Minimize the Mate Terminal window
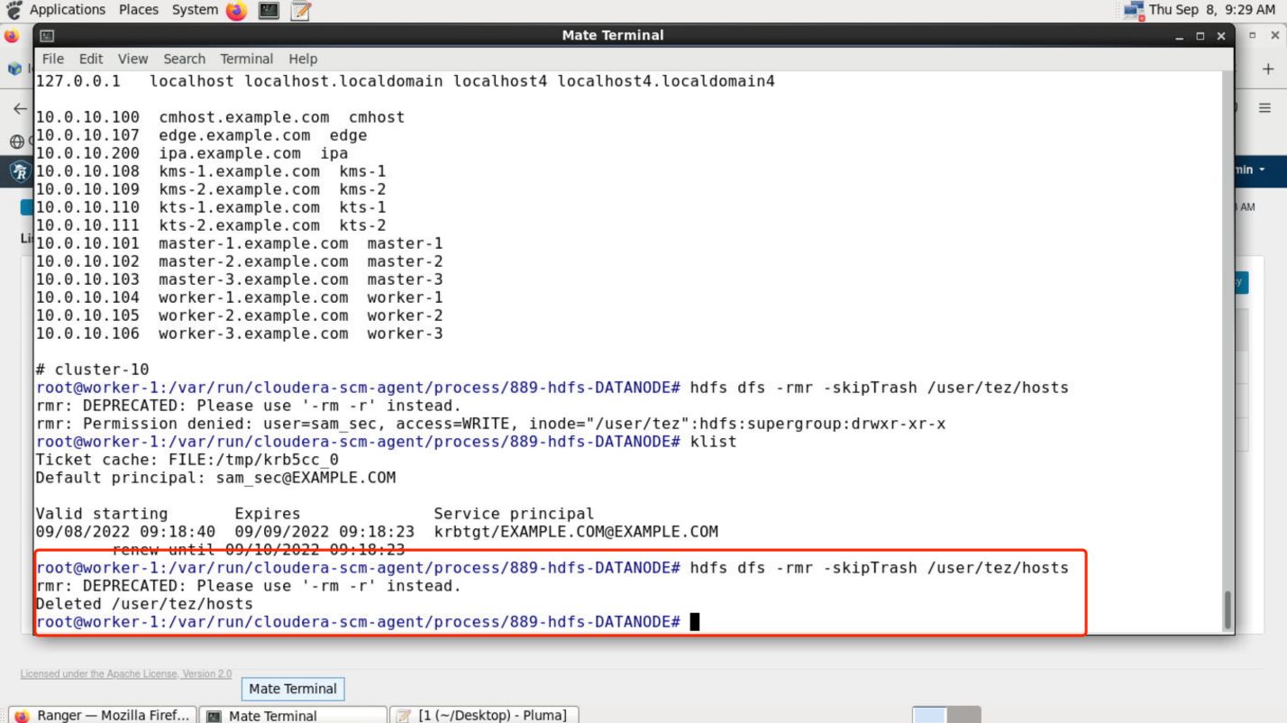 click(x=1180, y=37)
